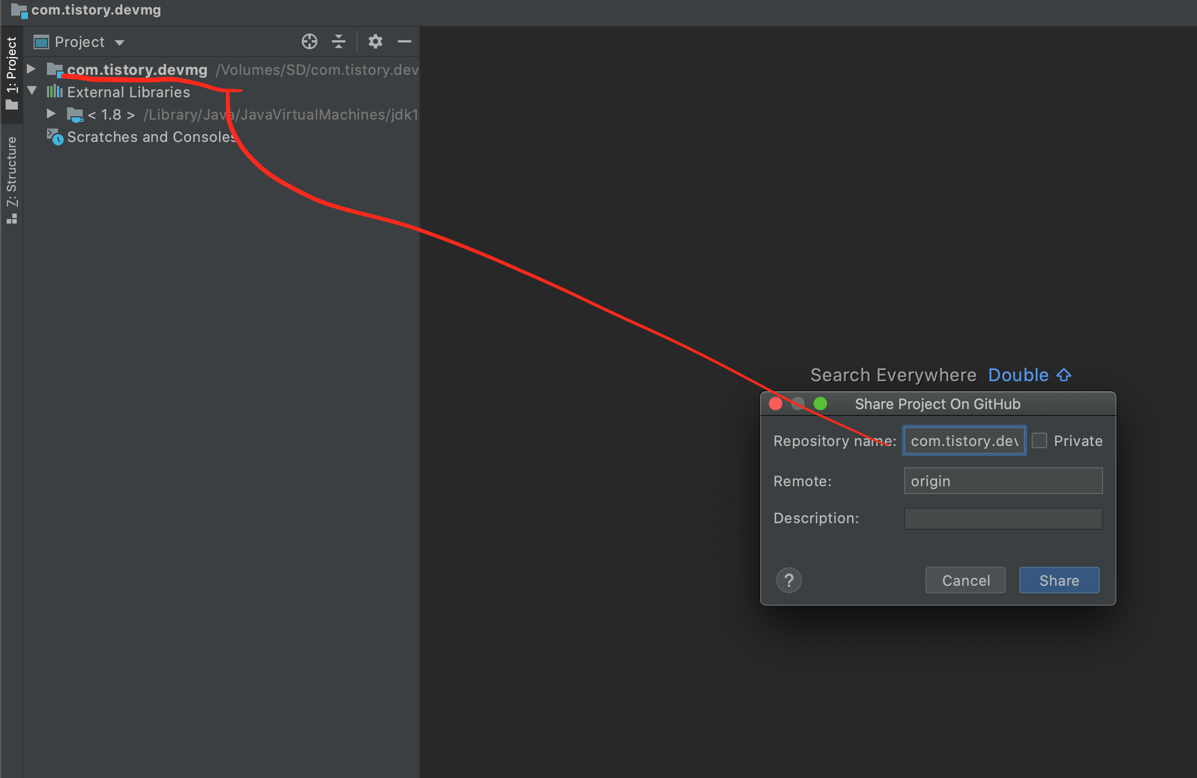Screen dimensions: 1197x778
Task: Click the locate/scroll from source target icon
Action: pyautogui.click(x=309, y=41)
